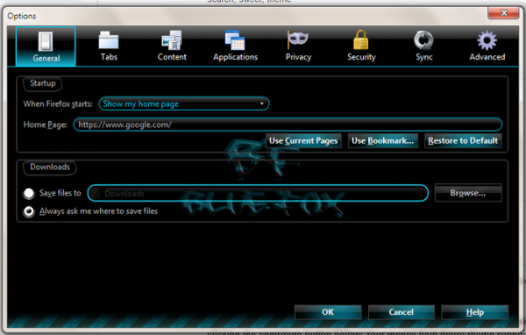Click the Home Page URL field

[x=288, y=125]
